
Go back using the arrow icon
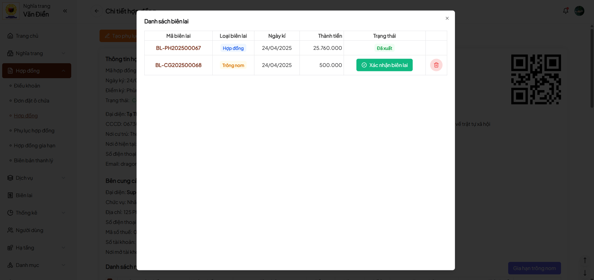[x=97, y=11]
